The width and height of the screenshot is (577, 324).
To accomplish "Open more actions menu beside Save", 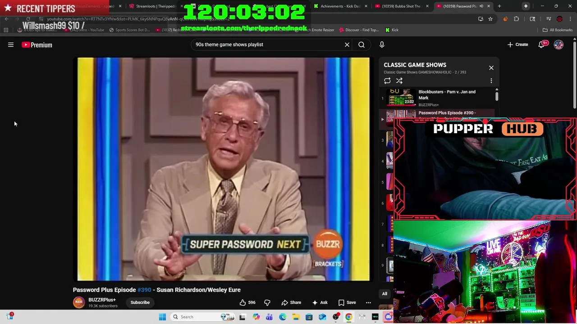I will click(368, 302).
